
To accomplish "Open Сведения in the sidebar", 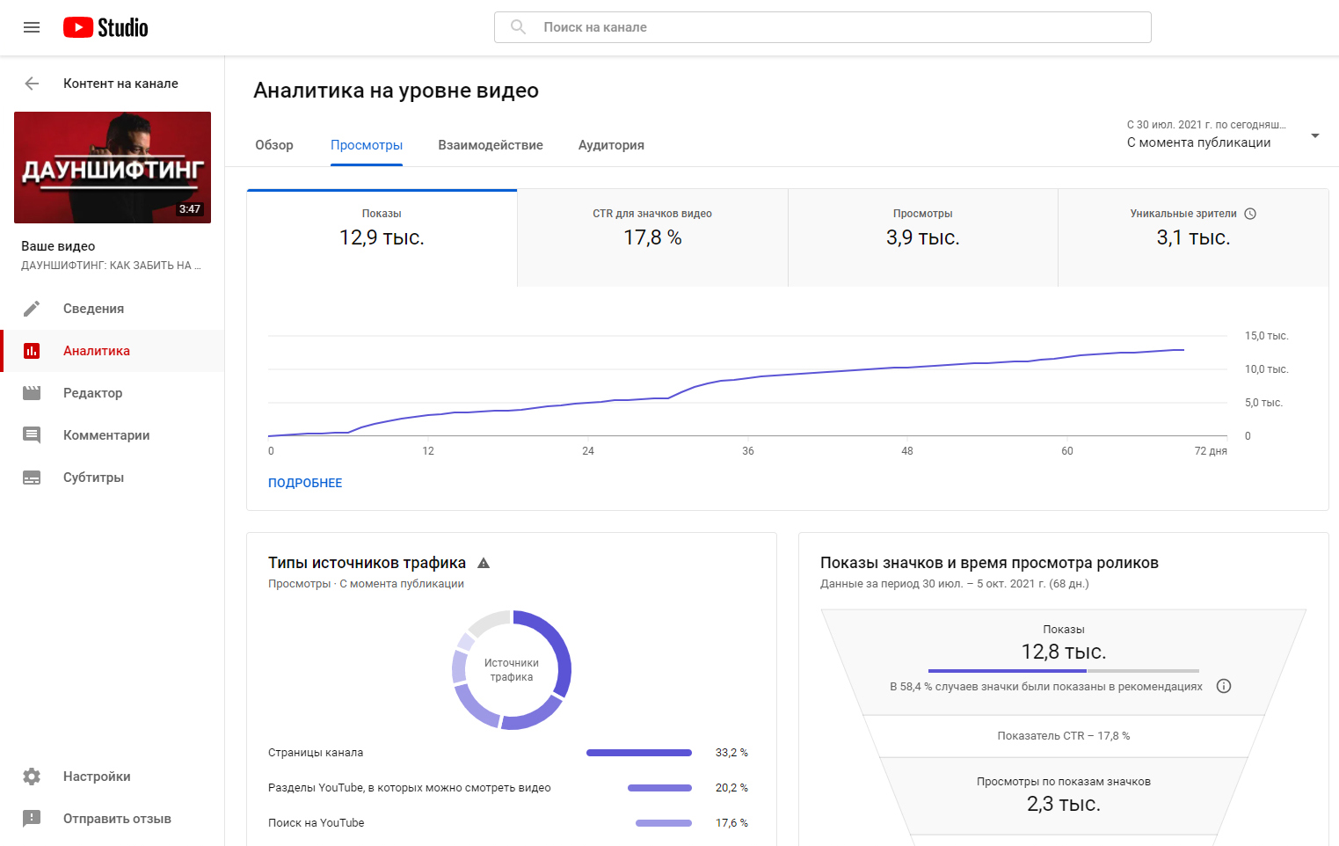I will (x=113, y=309).
